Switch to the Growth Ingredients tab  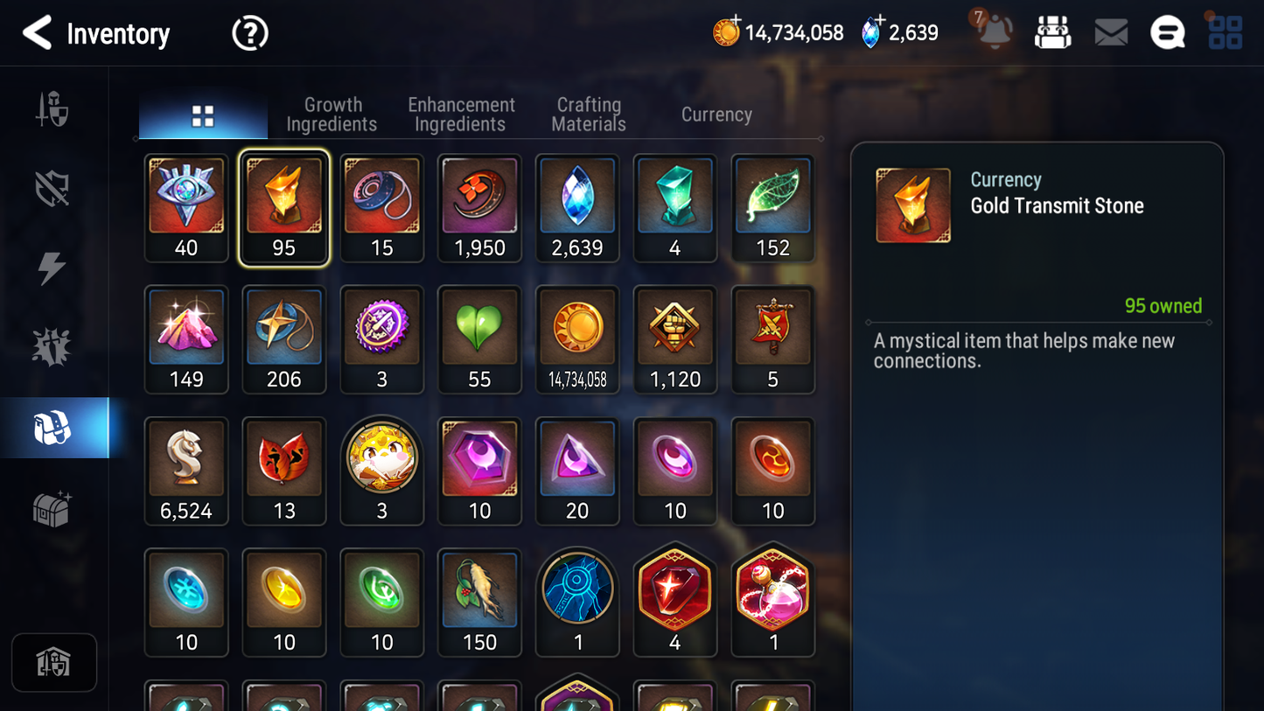click(x=332, y=115)
